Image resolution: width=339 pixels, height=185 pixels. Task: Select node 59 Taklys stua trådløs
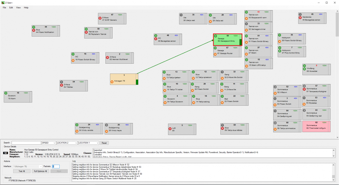(x=234, y=128)
